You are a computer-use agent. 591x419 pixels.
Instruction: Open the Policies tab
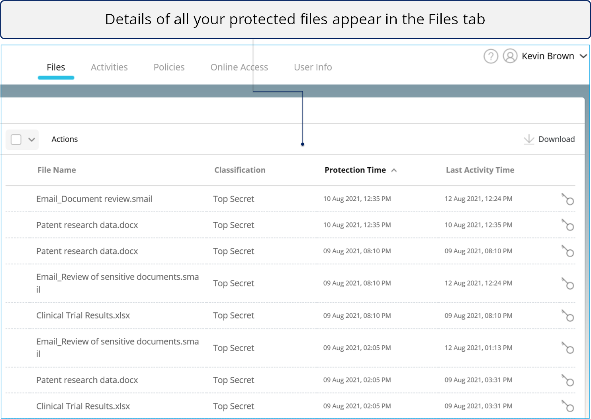click(169, 67)
